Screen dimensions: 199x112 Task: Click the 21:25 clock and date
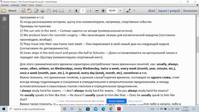pos(185,109)
